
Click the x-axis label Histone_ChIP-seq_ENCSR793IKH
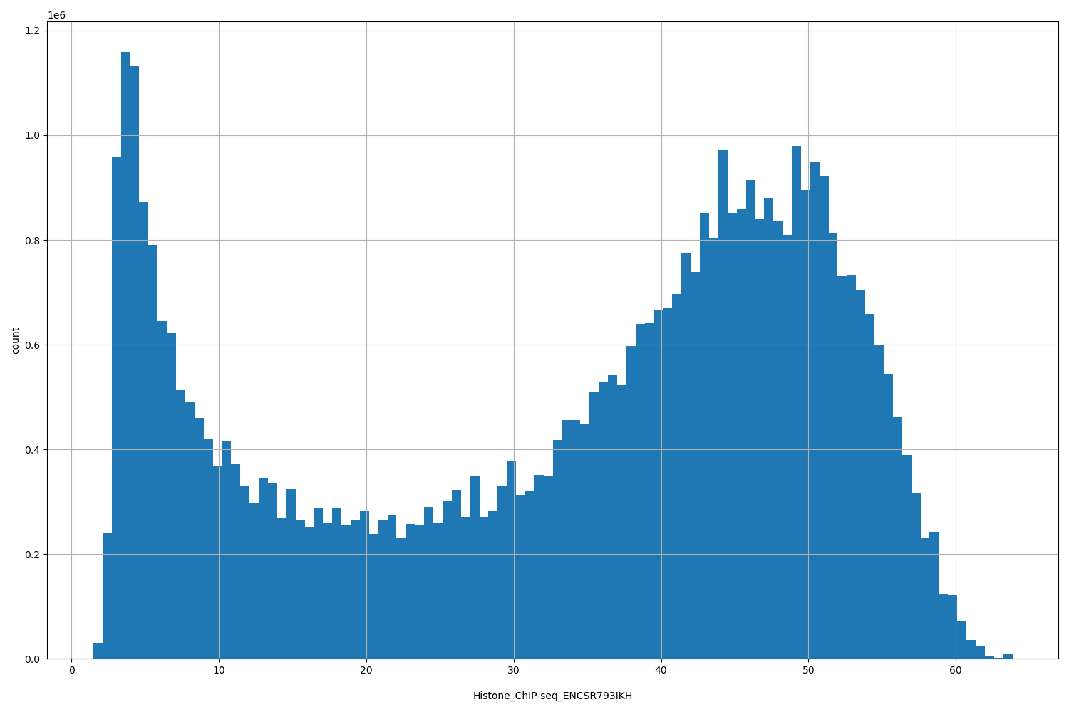[553, 696]
